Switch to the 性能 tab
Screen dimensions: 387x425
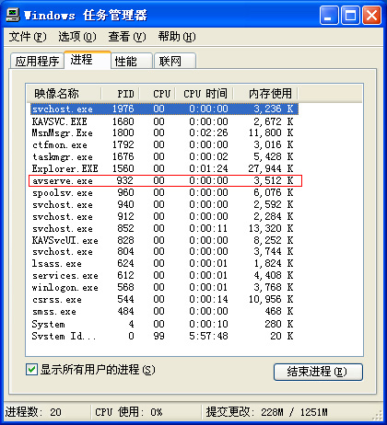pos(132,61)
